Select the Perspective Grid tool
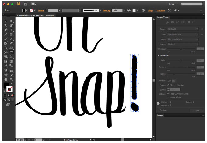The height and width of the screenshot is (143, 207). click(11, 57)
